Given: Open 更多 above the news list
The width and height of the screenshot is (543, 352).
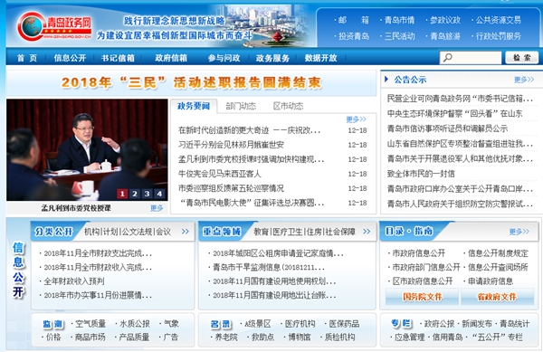Looking at the screenshot, I should coord(356,119).
